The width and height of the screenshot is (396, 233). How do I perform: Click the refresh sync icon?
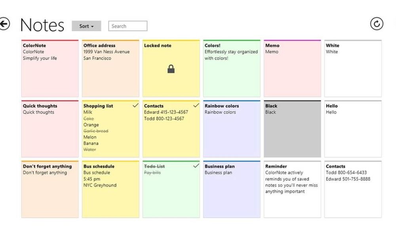[x=377, y=24]
